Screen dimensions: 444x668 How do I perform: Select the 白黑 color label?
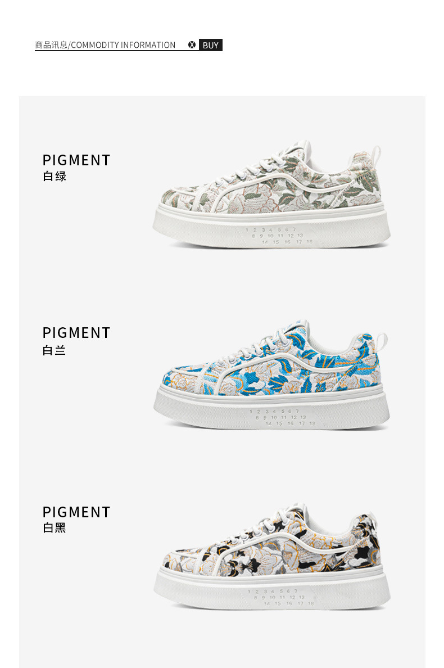[x=55, y=527]
